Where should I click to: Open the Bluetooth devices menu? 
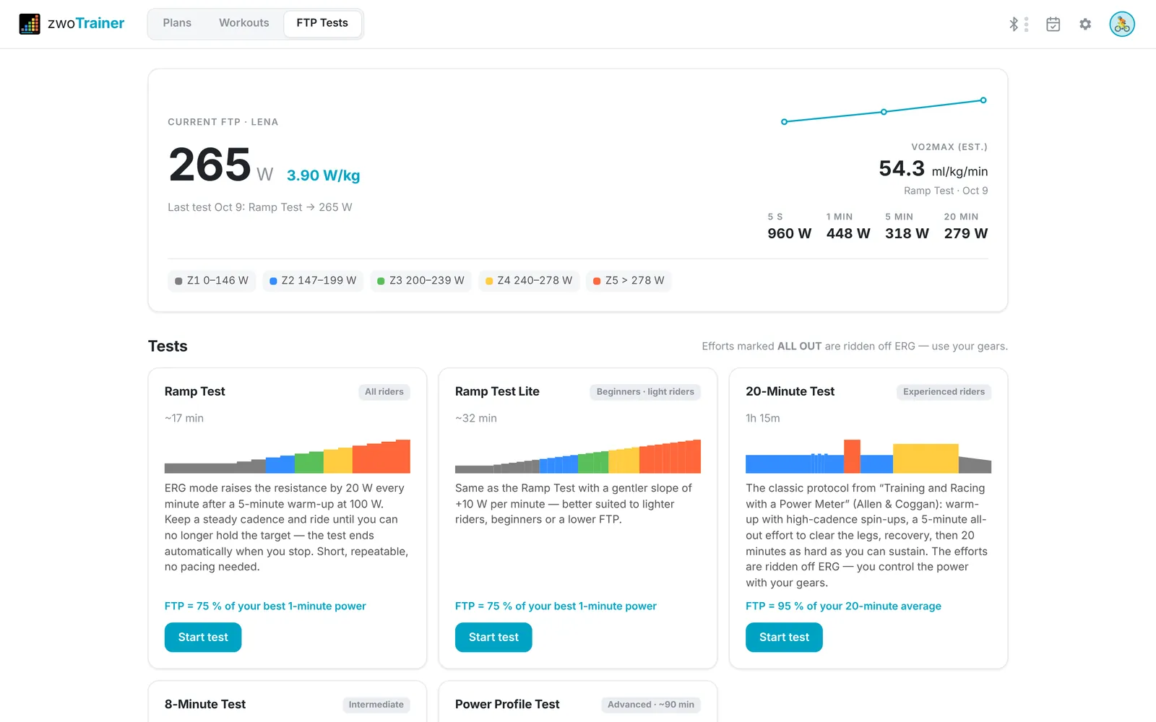click(x=1018, y=25)
